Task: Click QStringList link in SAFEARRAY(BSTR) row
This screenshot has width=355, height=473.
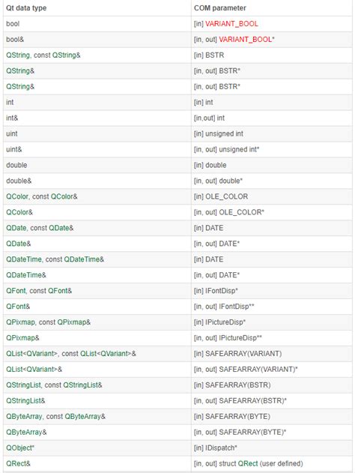Action: [23, 385]
